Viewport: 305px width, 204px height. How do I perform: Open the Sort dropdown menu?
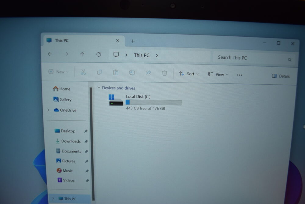pyautogui.click(x=189, y=74)
